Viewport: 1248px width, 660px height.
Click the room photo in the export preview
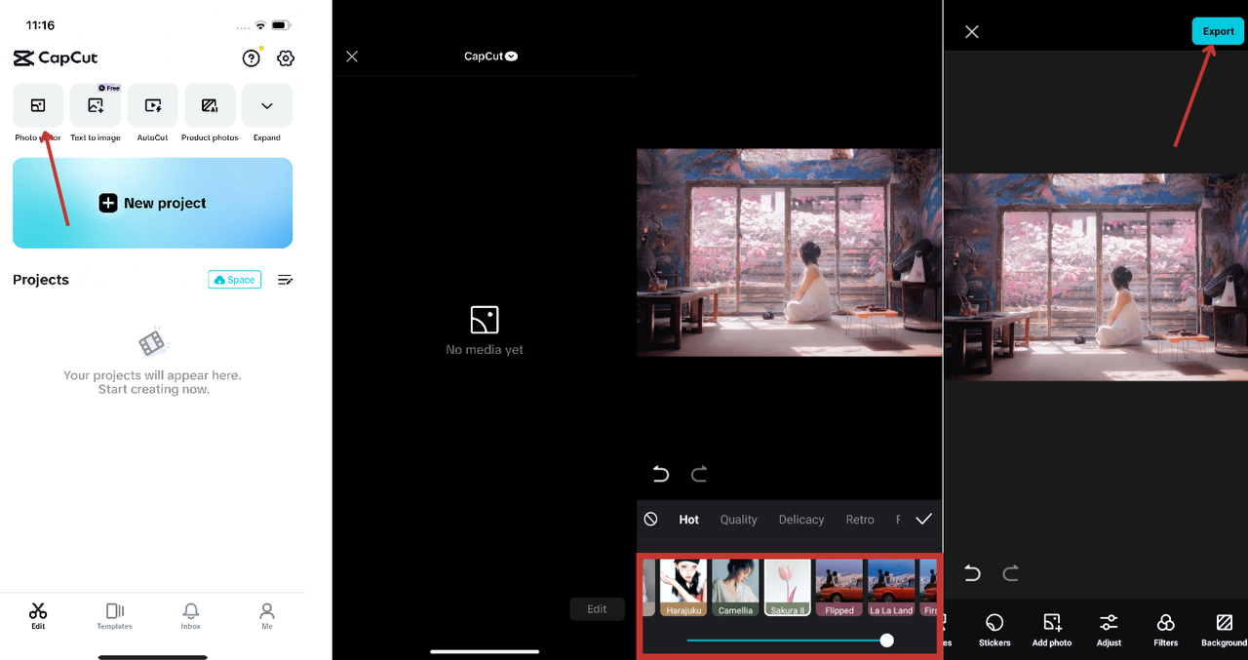click(1096, 277)
